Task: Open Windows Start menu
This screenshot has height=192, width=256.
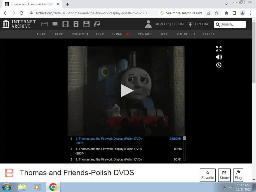Action: (x=6, y=187)
